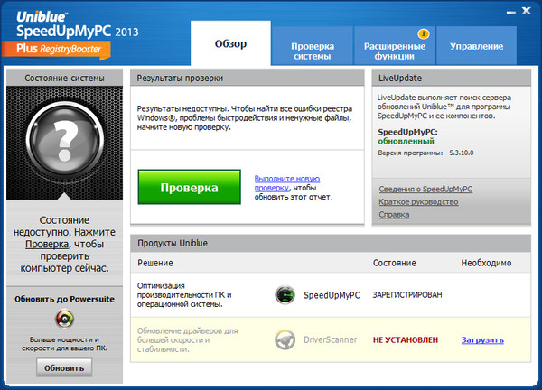Open the Сведения о SpeedUpMyPC link
542x390 pixels.
coord(425,190)
